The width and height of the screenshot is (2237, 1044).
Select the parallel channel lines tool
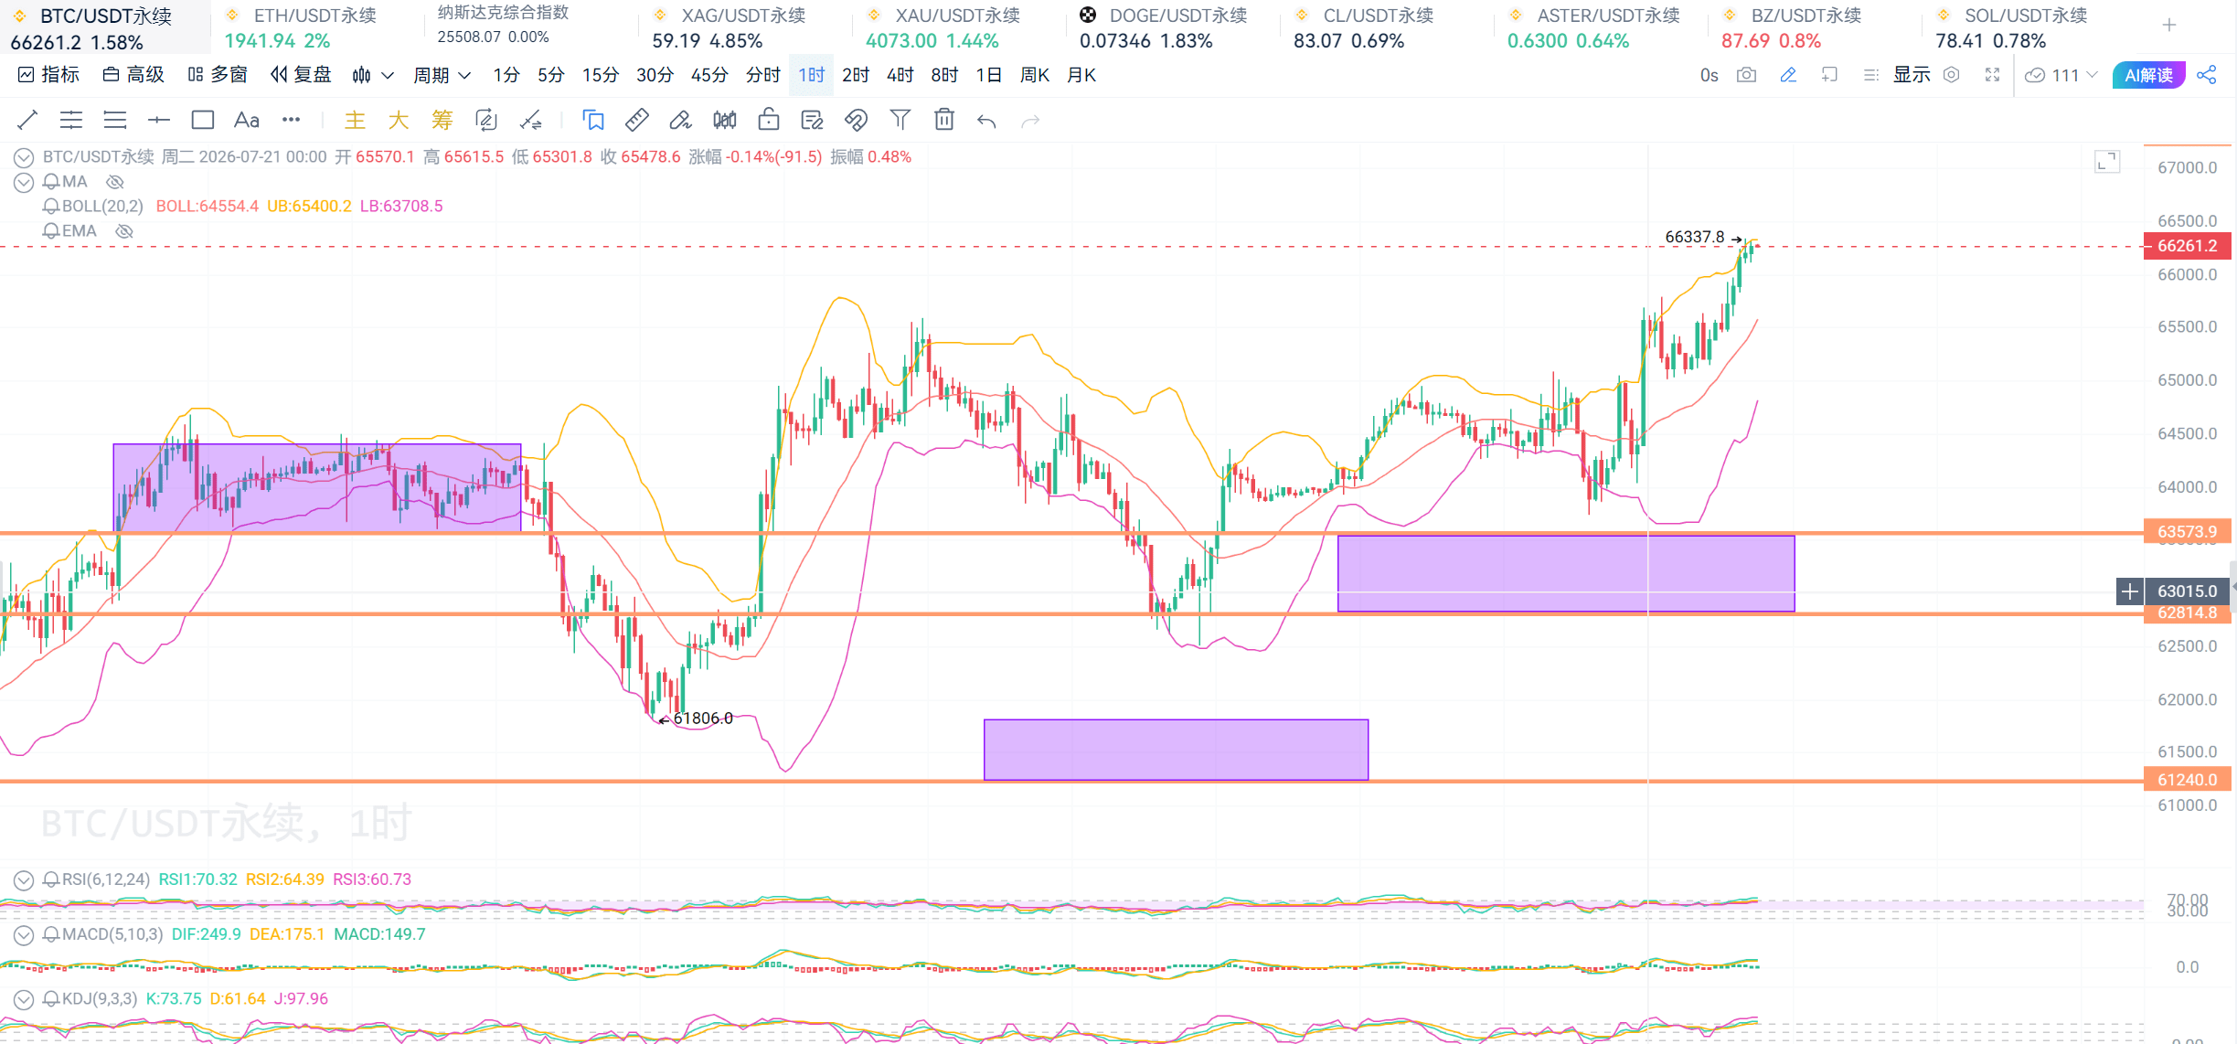71,120
